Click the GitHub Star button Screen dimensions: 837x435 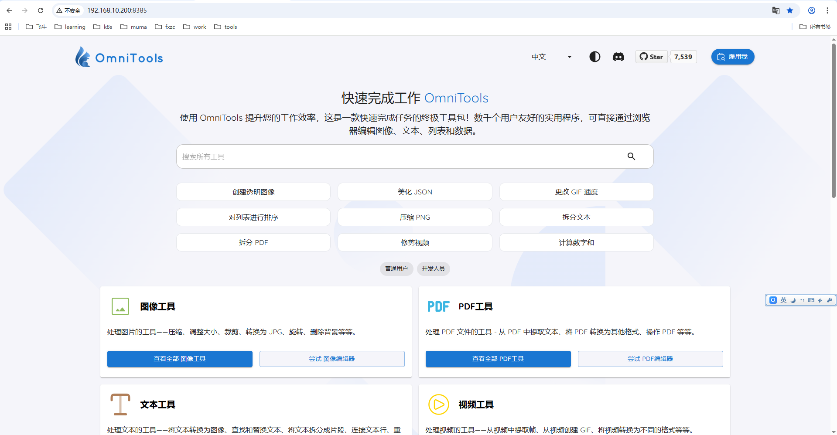point(651,57)
